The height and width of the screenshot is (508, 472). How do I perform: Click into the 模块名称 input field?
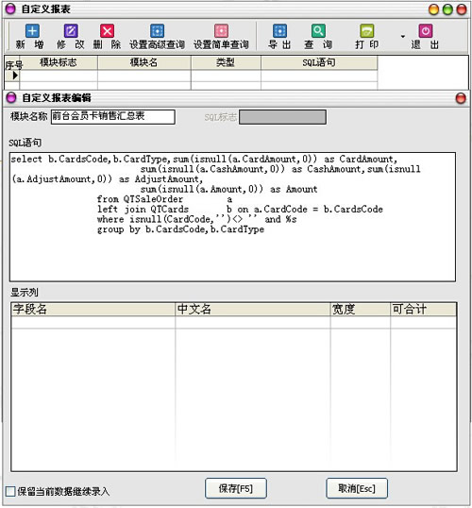113,117
